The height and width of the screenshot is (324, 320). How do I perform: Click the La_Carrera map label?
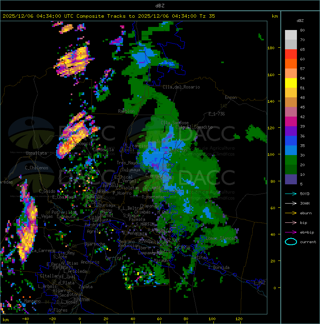coord(43,251)
